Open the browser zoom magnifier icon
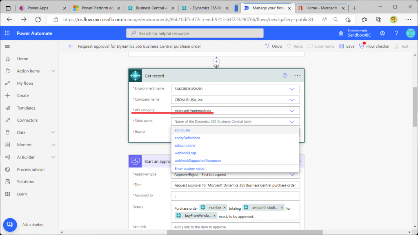The height and width of the screenshot is (235, 418). tap(336, 20)
